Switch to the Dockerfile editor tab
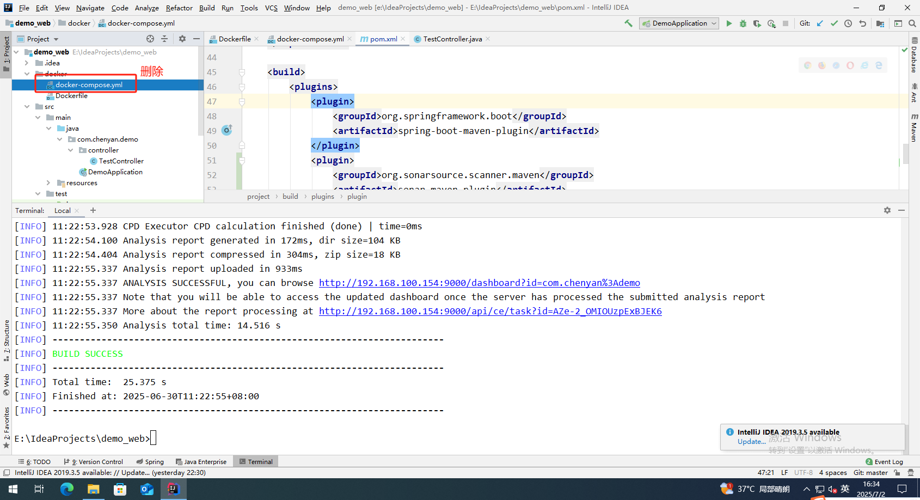 point(234,39)
